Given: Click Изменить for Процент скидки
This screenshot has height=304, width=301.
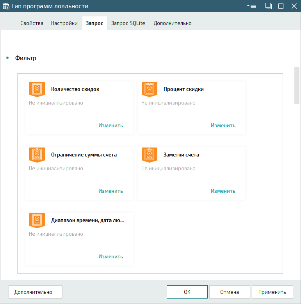Looking at the screenshot, I should click(223, 125).
